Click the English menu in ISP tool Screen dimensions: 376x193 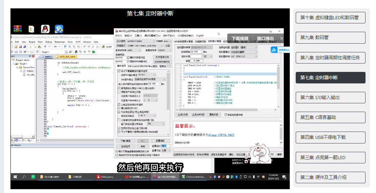click(x=200, y=36)
